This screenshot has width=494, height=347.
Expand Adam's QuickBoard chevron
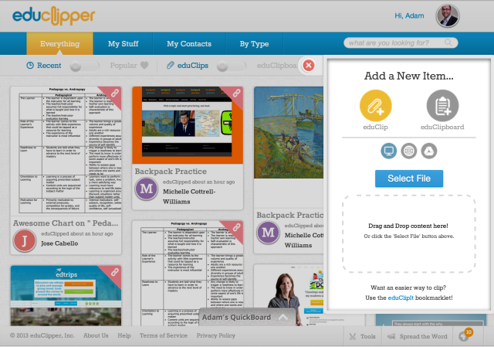[283, 318]
